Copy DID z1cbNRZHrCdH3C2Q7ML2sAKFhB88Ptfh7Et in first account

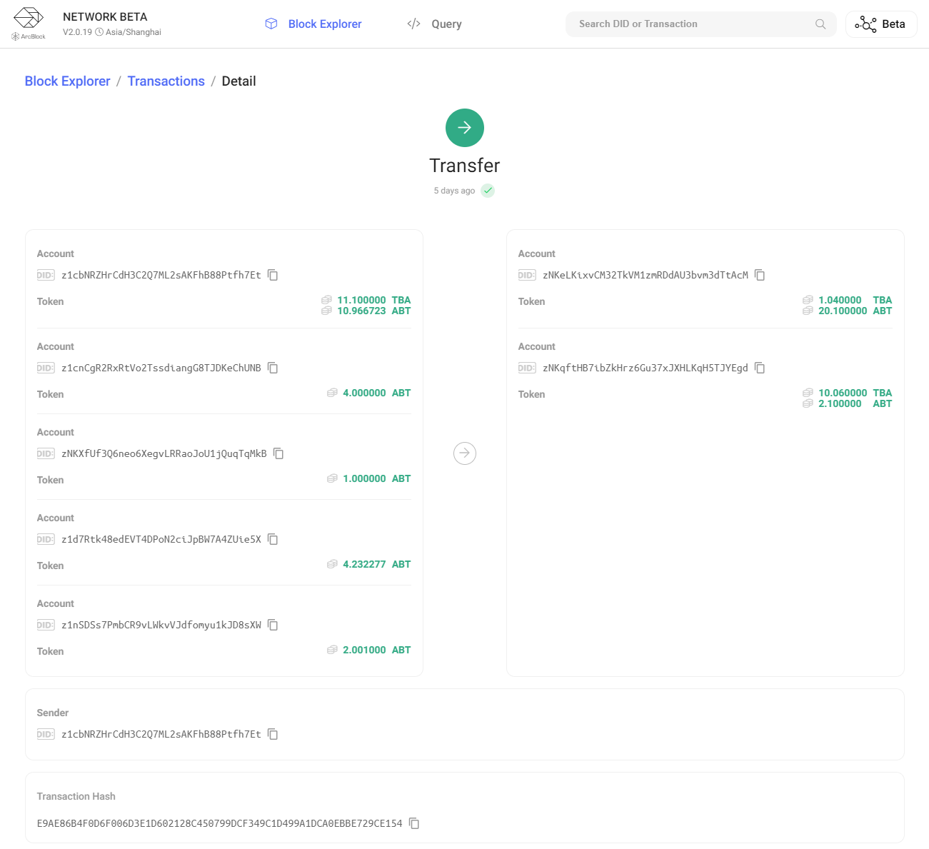pos(273,275)
